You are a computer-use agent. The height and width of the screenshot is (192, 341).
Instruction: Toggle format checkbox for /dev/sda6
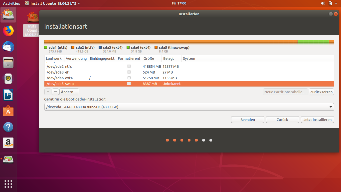[x=129, y=78]
